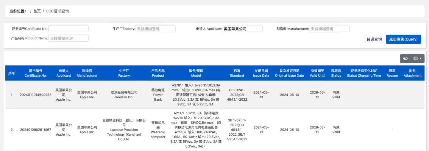Click the 现状态 Status column header
This screenshot has width=429, height=151.
click(336, 73)
